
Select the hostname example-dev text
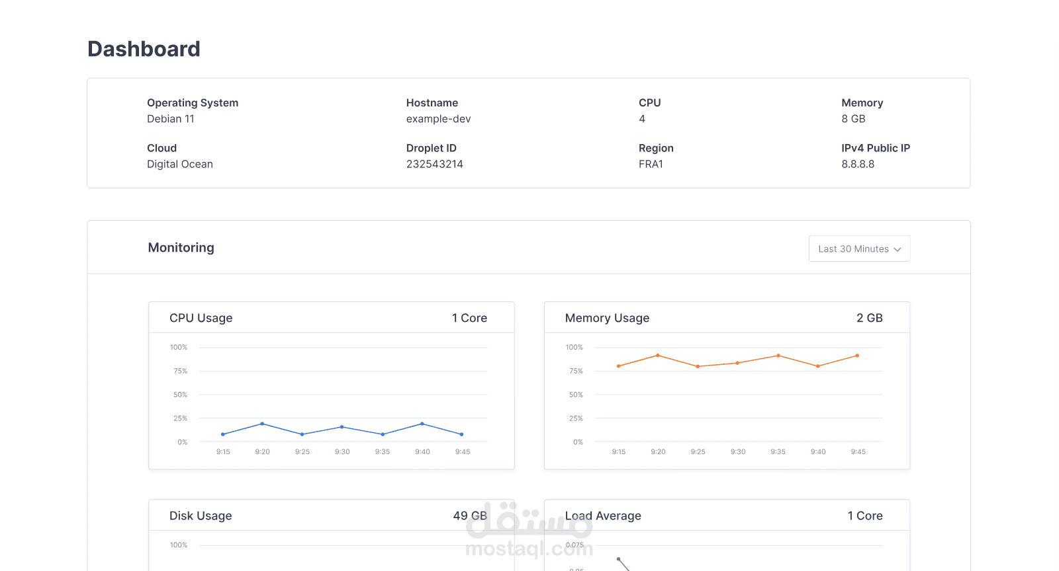click(x=438, y=119)
